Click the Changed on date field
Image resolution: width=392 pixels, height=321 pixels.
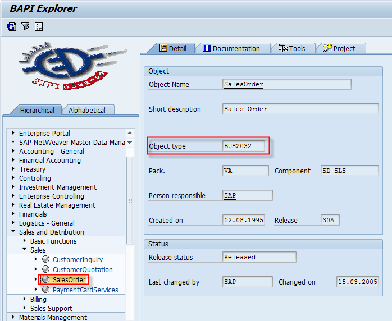pos(358,282)
